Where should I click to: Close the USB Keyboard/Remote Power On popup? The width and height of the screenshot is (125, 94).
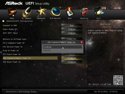point(81,42)
